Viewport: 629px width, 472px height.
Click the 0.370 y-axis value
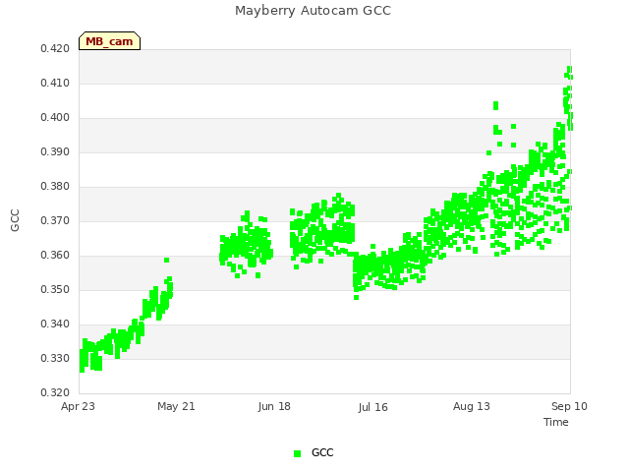pyautogui.click(x=55, y=220)
